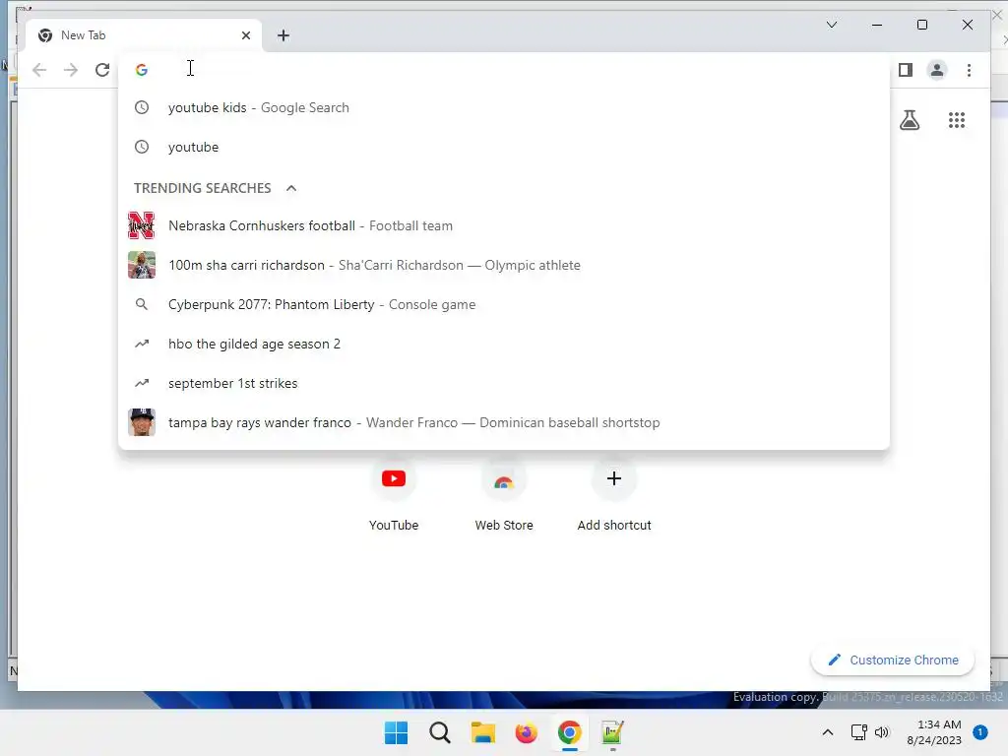The height and width of the screenshot is (756, 1008).
Task: Open File Explorer from taskbar
Action: [482, 732]
